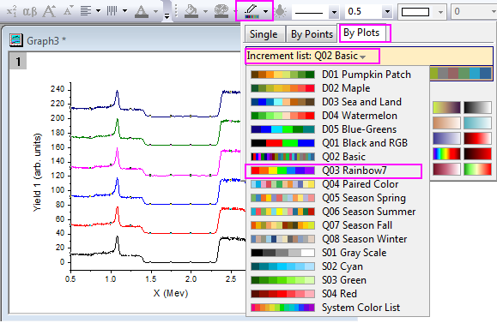
Task: Switch to the Single tab
Action: [264, 34]
